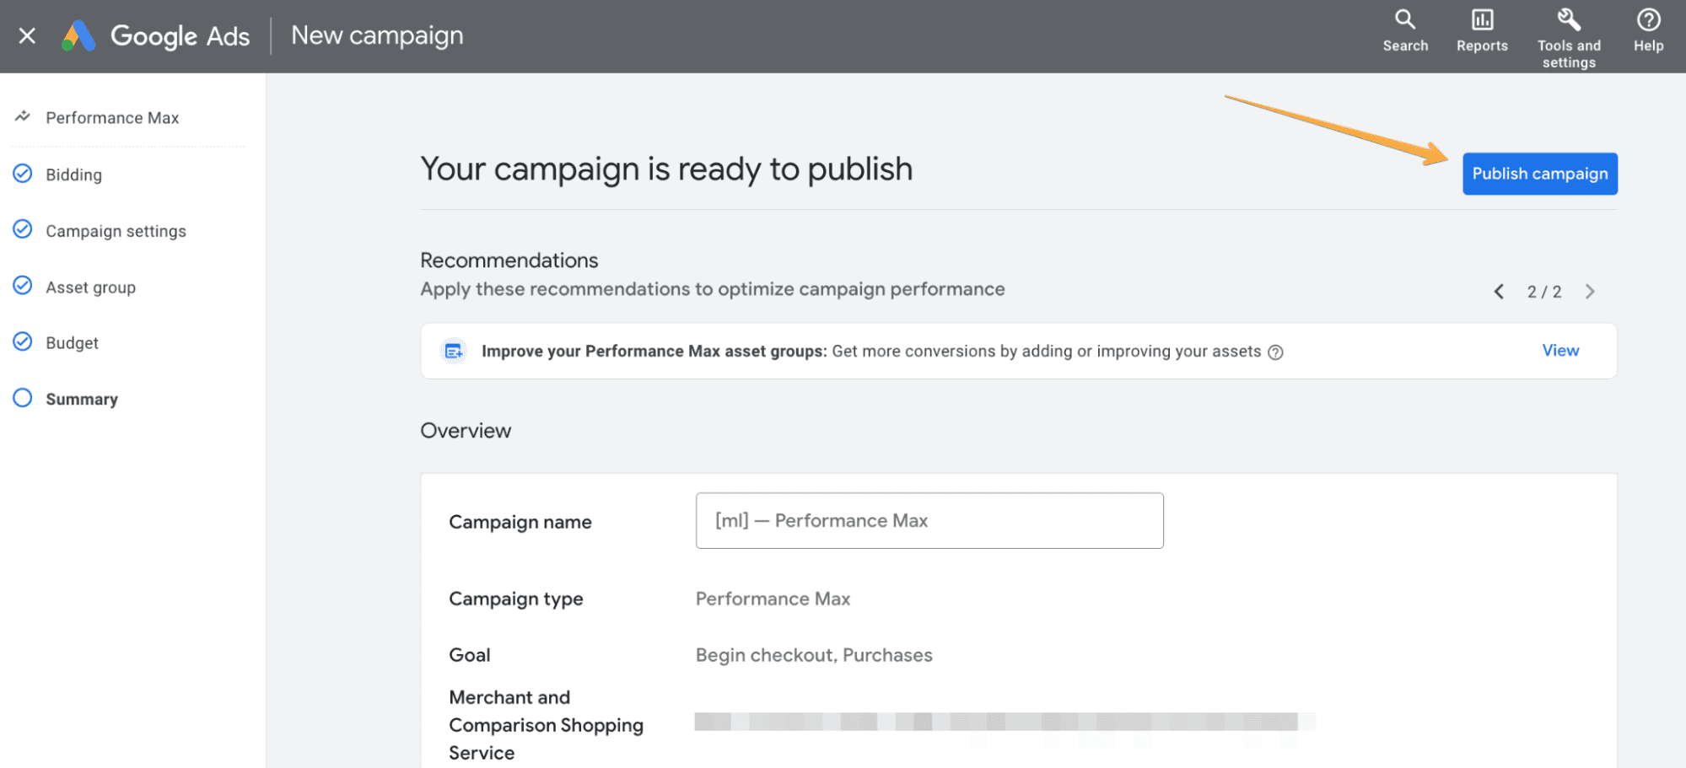Open Budget step in sidebar
This screenshot has height=768, width=1686.
pyautogui.click(x=72, y=343)
